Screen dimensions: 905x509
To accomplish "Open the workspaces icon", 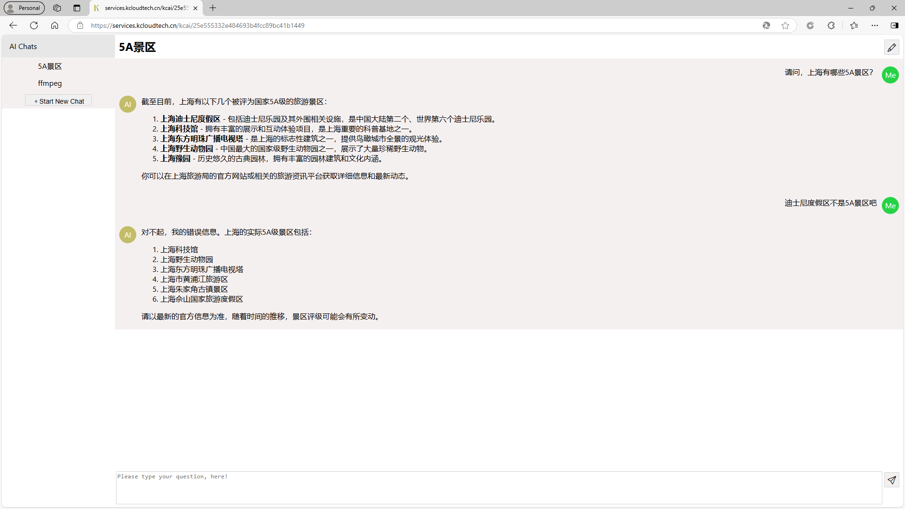I will coord(57,8).
